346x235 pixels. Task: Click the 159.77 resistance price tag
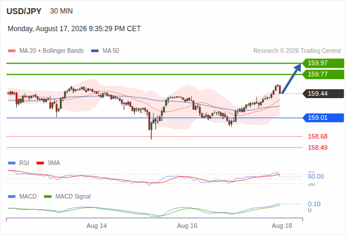click(323, 74)
